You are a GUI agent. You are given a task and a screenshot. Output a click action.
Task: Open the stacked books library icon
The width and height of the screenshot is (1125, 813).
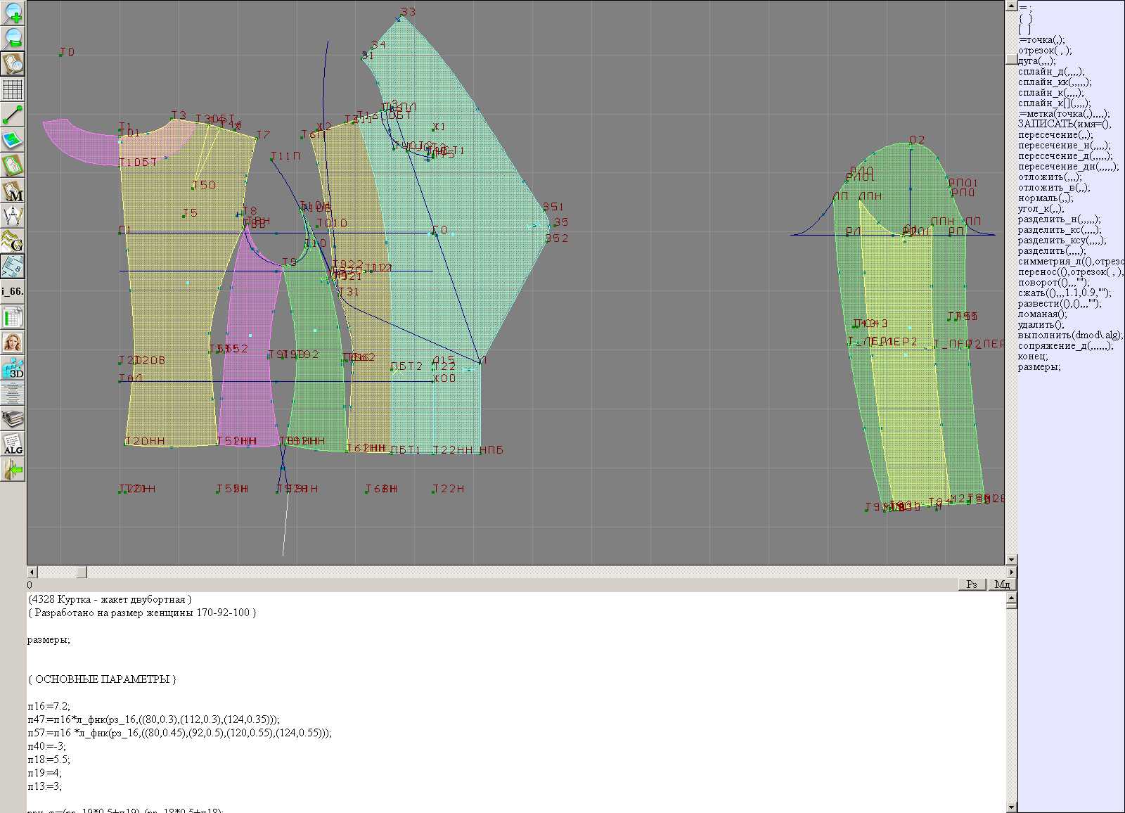pos(13,419)
